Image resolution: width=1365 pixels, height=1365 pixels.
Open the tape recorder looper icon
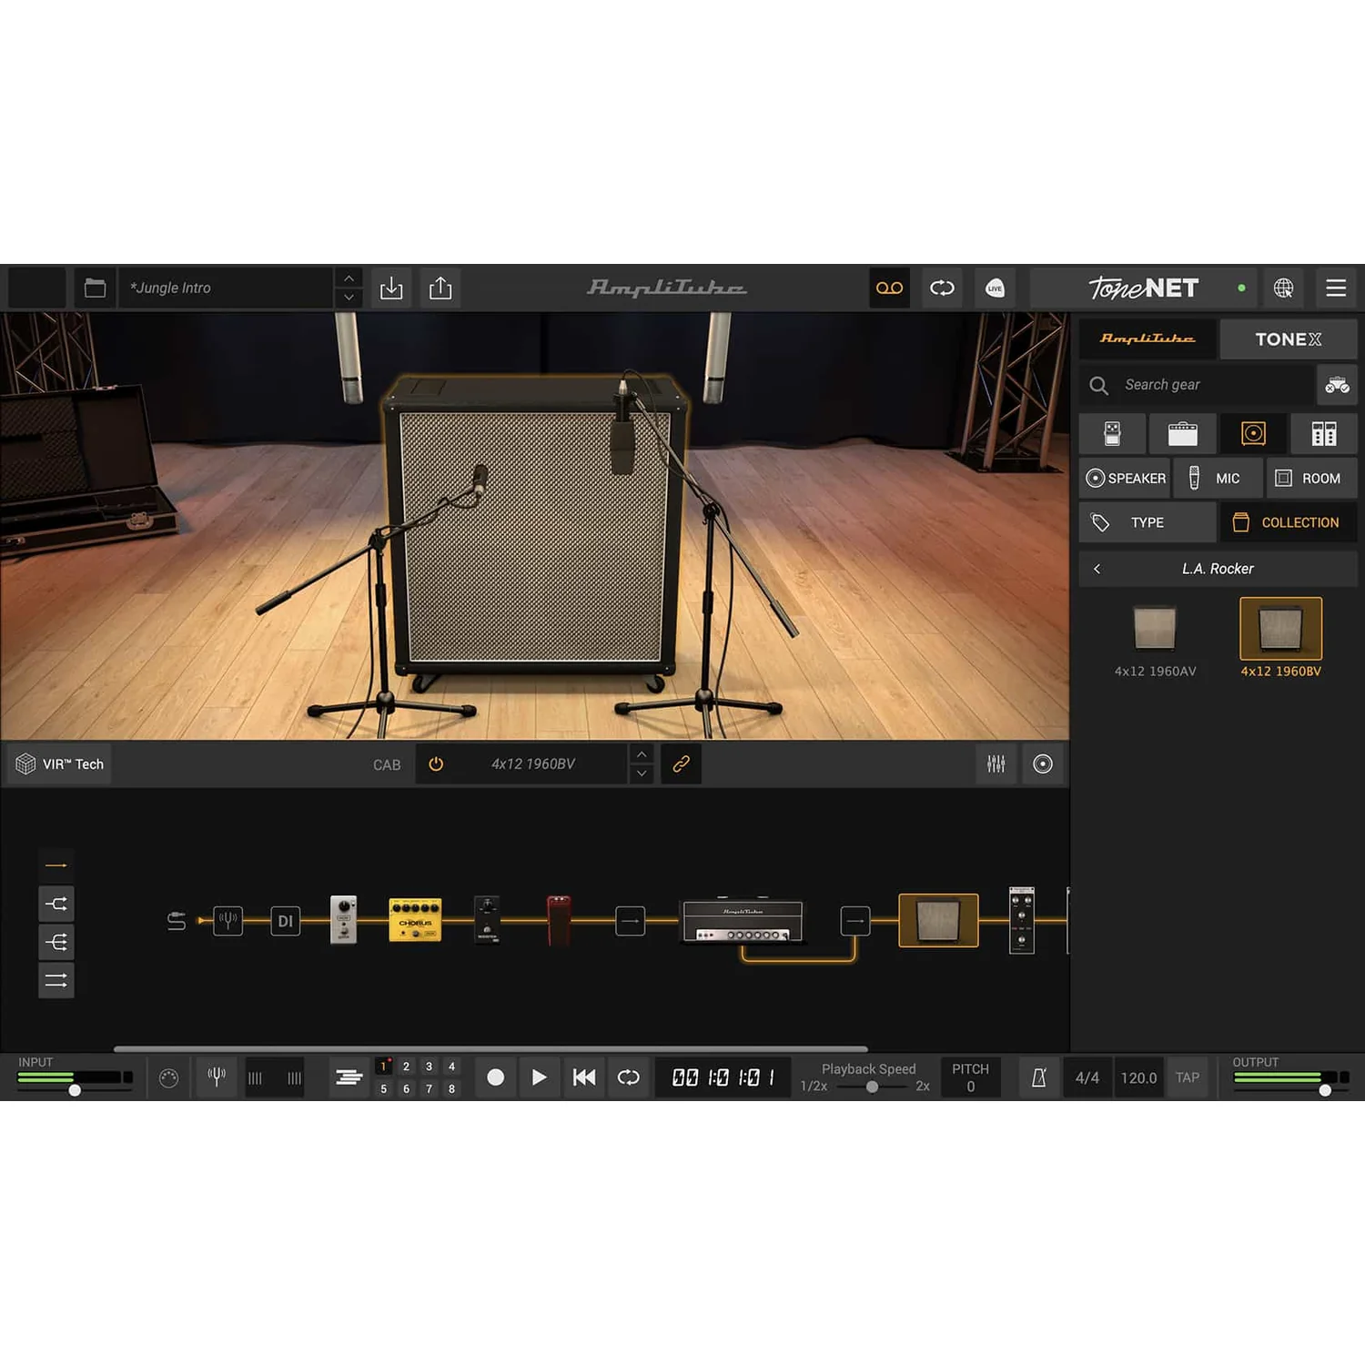889,288
